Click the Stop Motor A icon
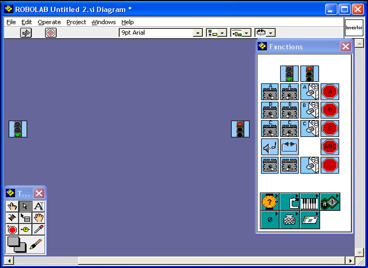The image size is (368, 268). 330,92
